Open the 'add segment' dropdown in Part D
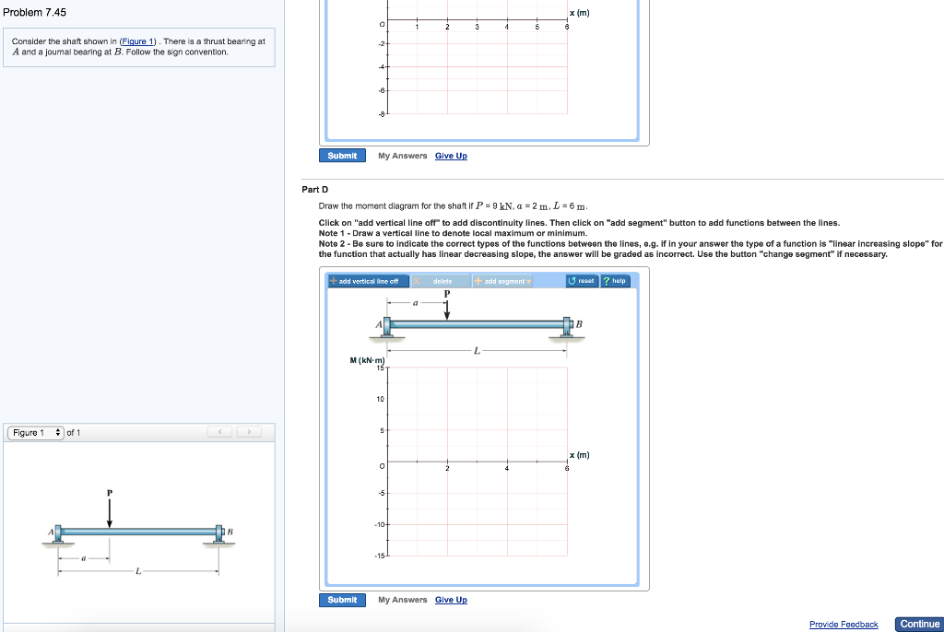 [502, 281]
